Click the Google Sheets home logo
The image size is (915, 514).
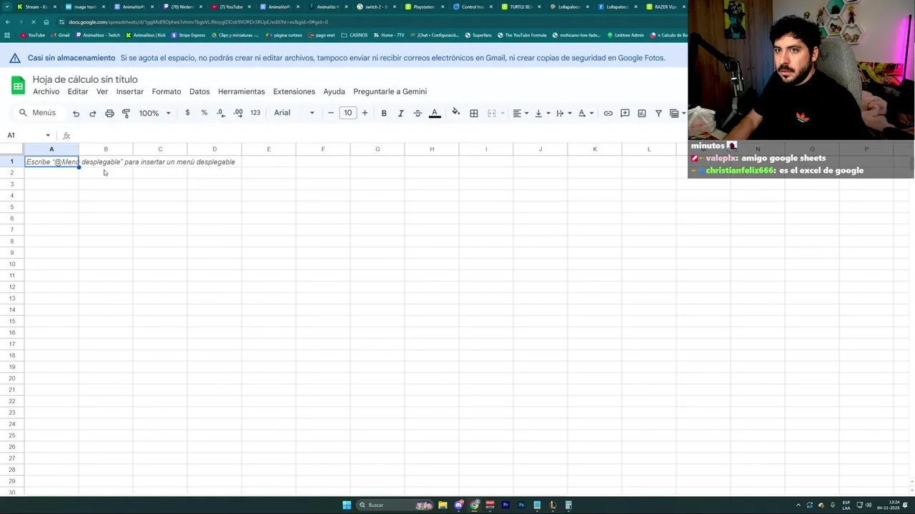(x=18, y=85)
